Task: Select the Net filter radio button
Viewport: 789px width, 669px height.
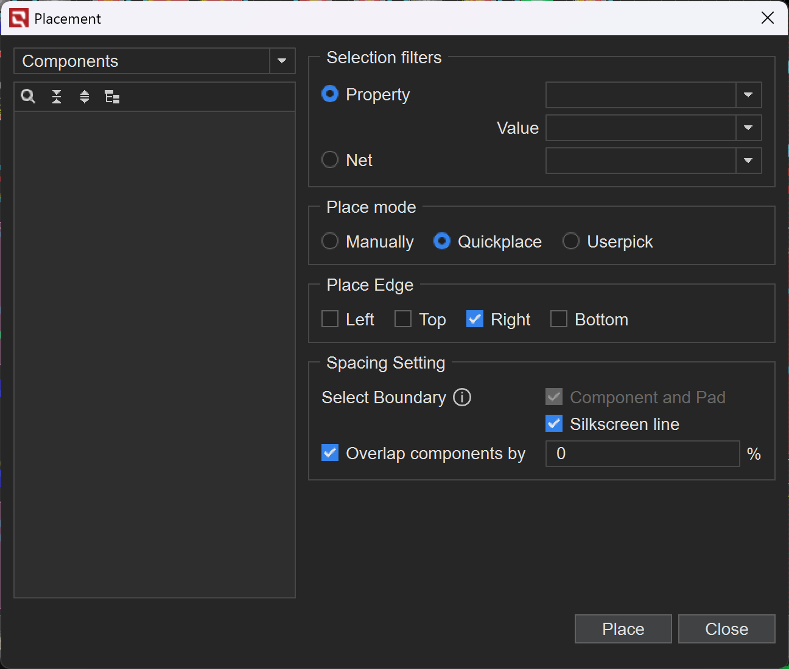Action: [x=330, y=160]
